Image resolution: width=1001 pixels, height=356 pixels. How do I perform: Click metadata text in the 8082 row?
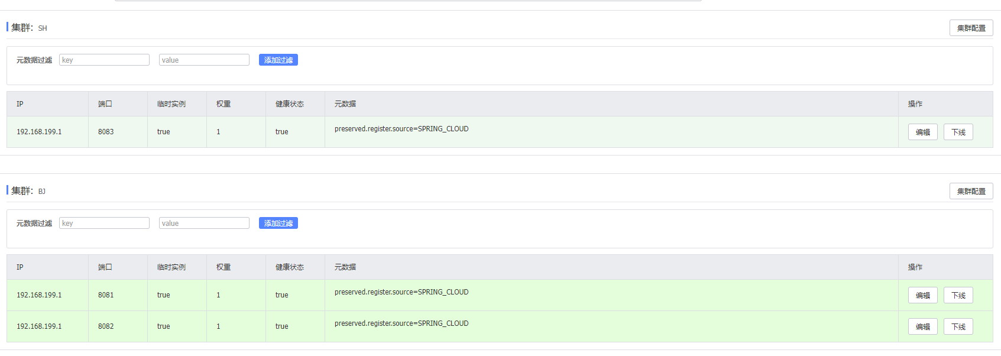401,323
